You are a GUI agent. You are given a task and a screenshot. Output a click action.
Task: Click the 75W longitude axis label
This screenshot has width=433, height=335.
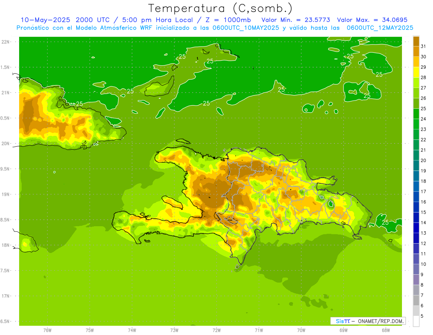click(x=90, y=330)
